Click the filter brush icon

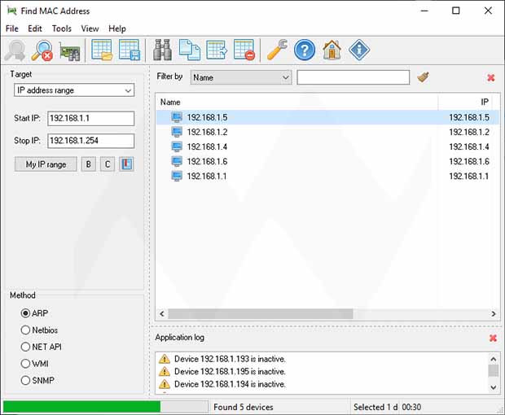(423, 77)
